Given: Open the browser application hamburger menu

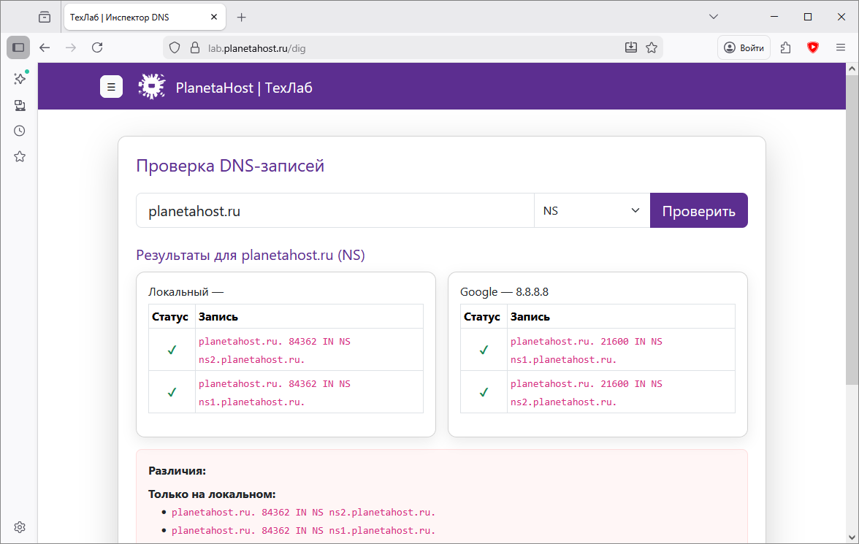Looking at the screenshot, I should click(841, 47).
